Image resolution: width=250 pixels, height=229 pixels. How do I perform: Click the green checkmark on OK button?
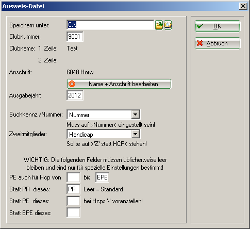coord(200,26)
